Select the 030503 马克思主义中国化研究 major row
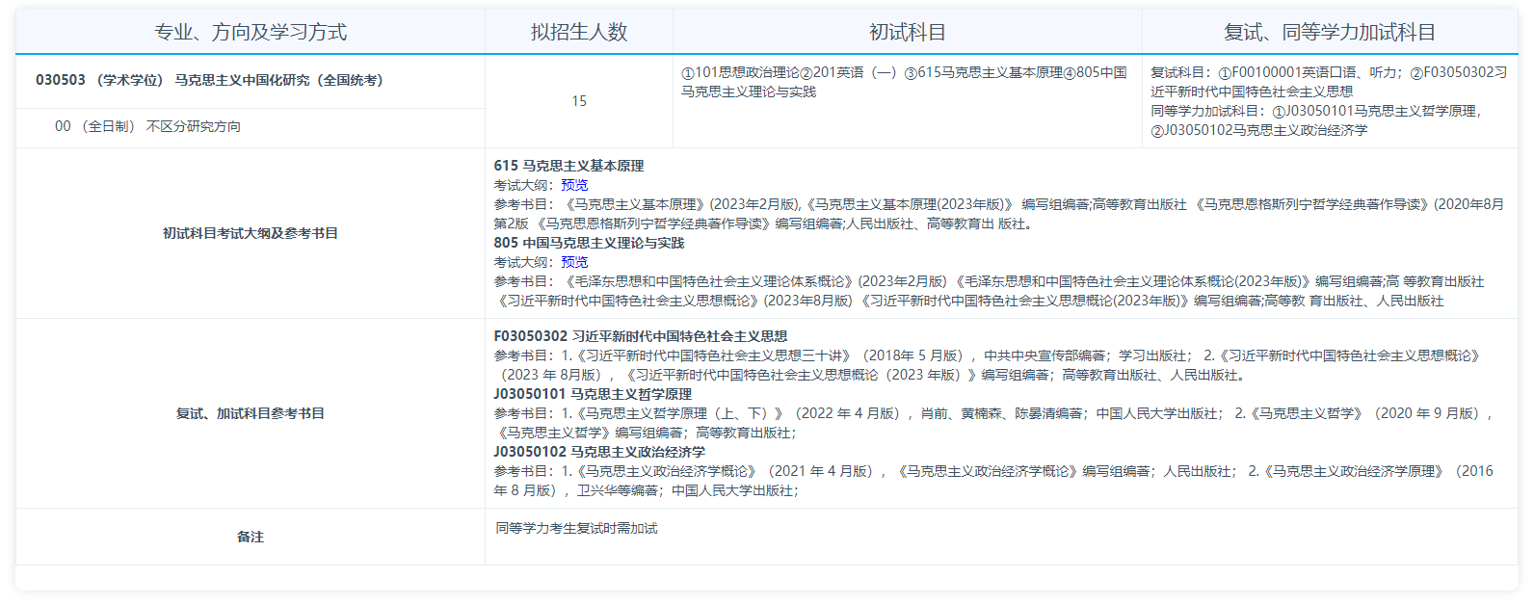Screen dimensions: 1534x605 coord(251,81)
